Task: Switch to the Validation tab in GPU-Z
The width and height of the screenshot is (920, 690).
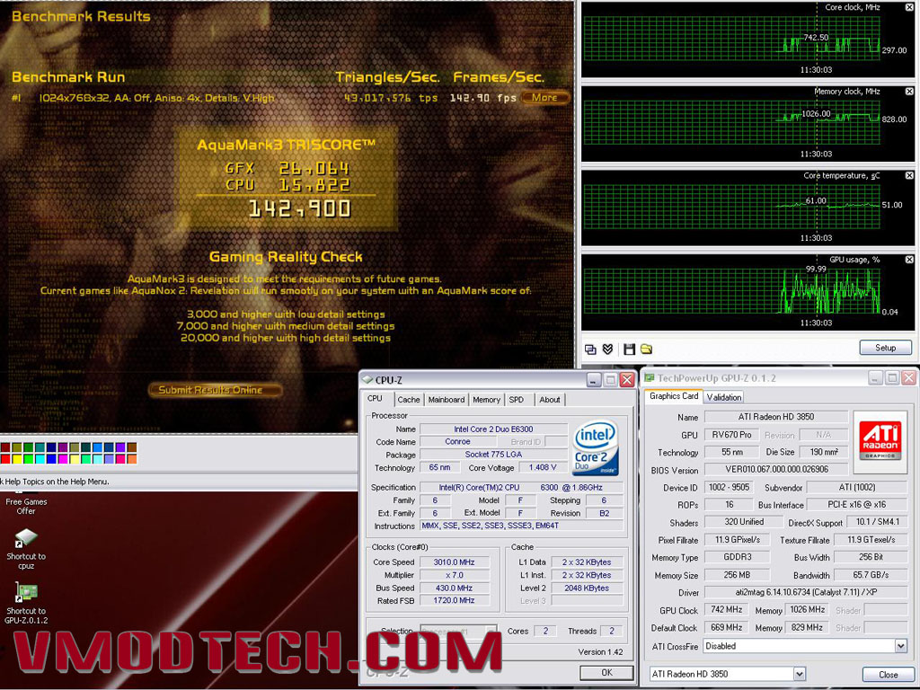Action: click(x=724, y=397)
